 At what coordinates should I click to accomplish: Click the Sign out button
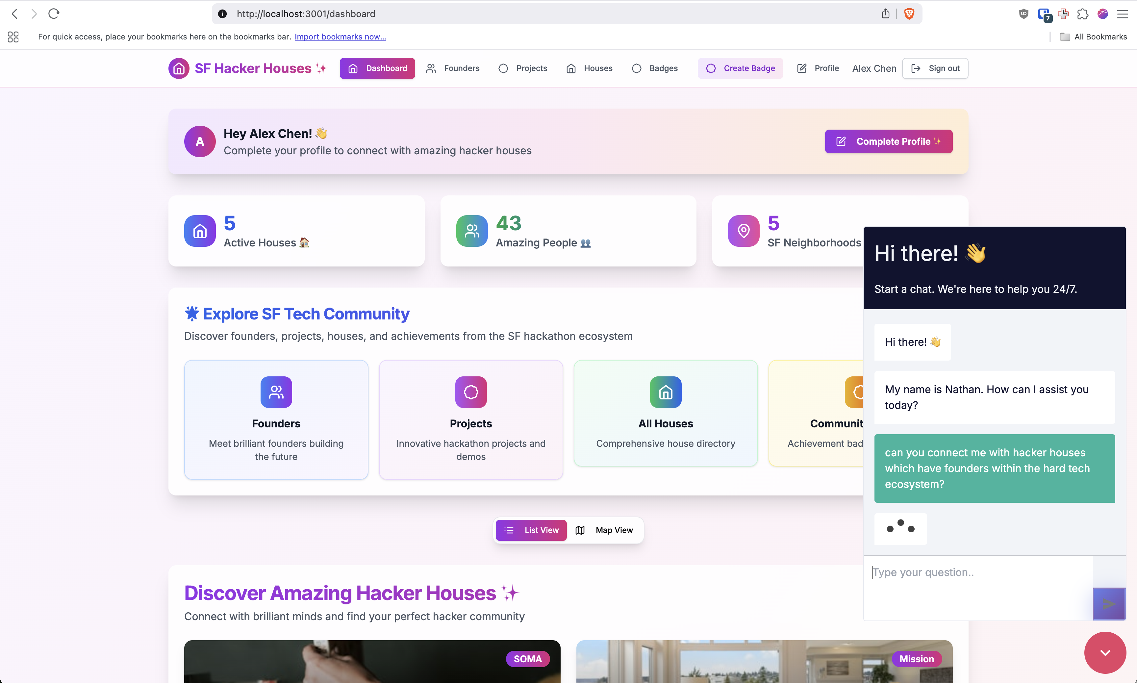coord(935,68)
